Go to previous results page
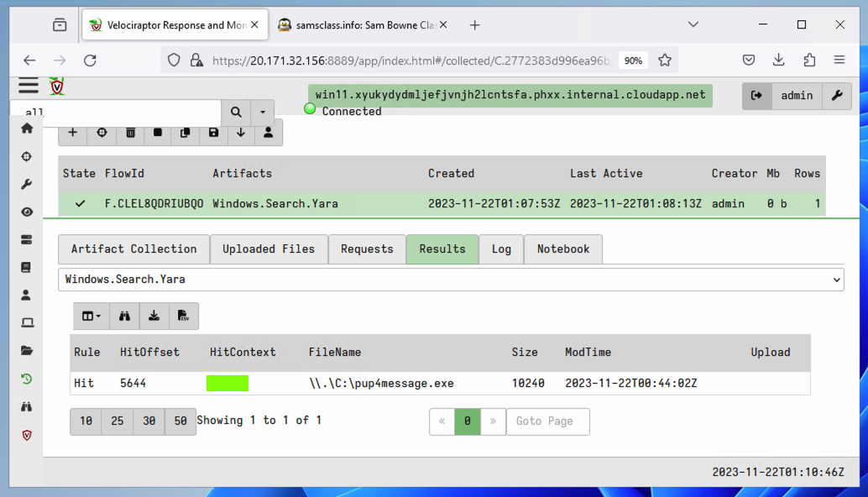The image size is (868, 497). (442, 421)
